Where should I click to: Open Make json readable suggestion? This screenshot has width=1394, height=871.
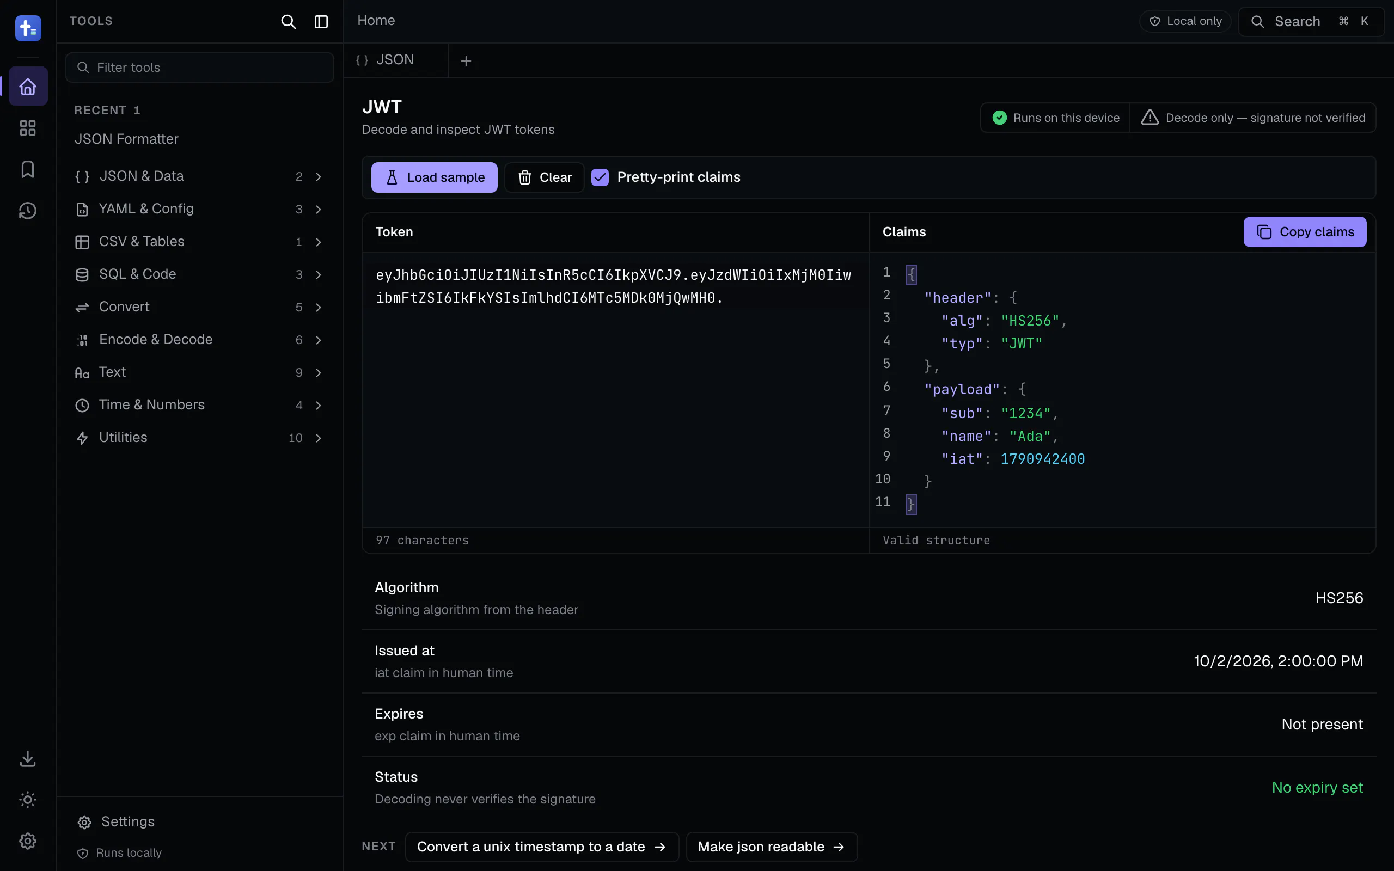[x=771, y=847]
